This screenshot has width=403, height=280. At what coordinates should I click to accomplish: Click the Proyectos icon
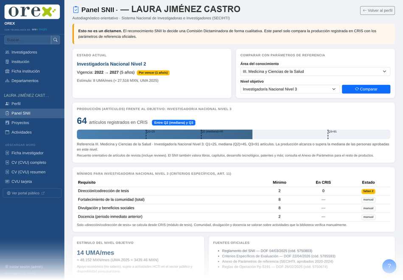[x=7, y=123]
